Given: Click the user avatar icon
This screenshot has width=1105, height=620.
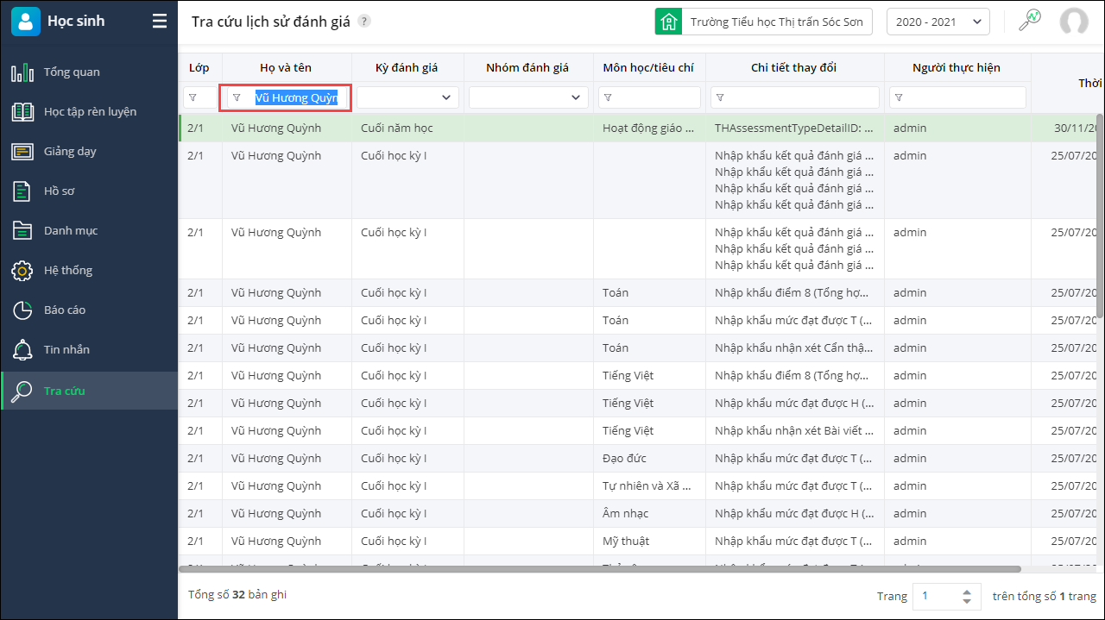Looking at the screenshot, I should tap(1074, 22).
